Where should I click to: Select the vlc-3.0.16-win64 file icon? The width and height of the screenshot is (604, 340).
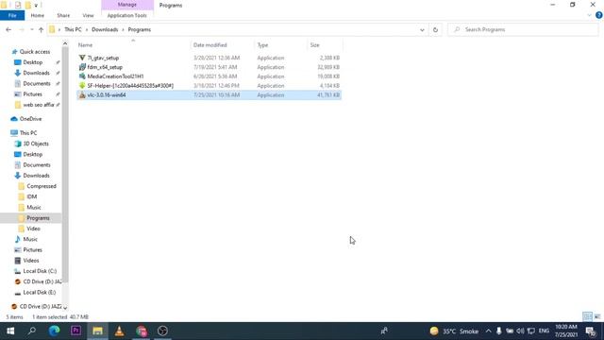pyautogui.click(x=82, y=94)
